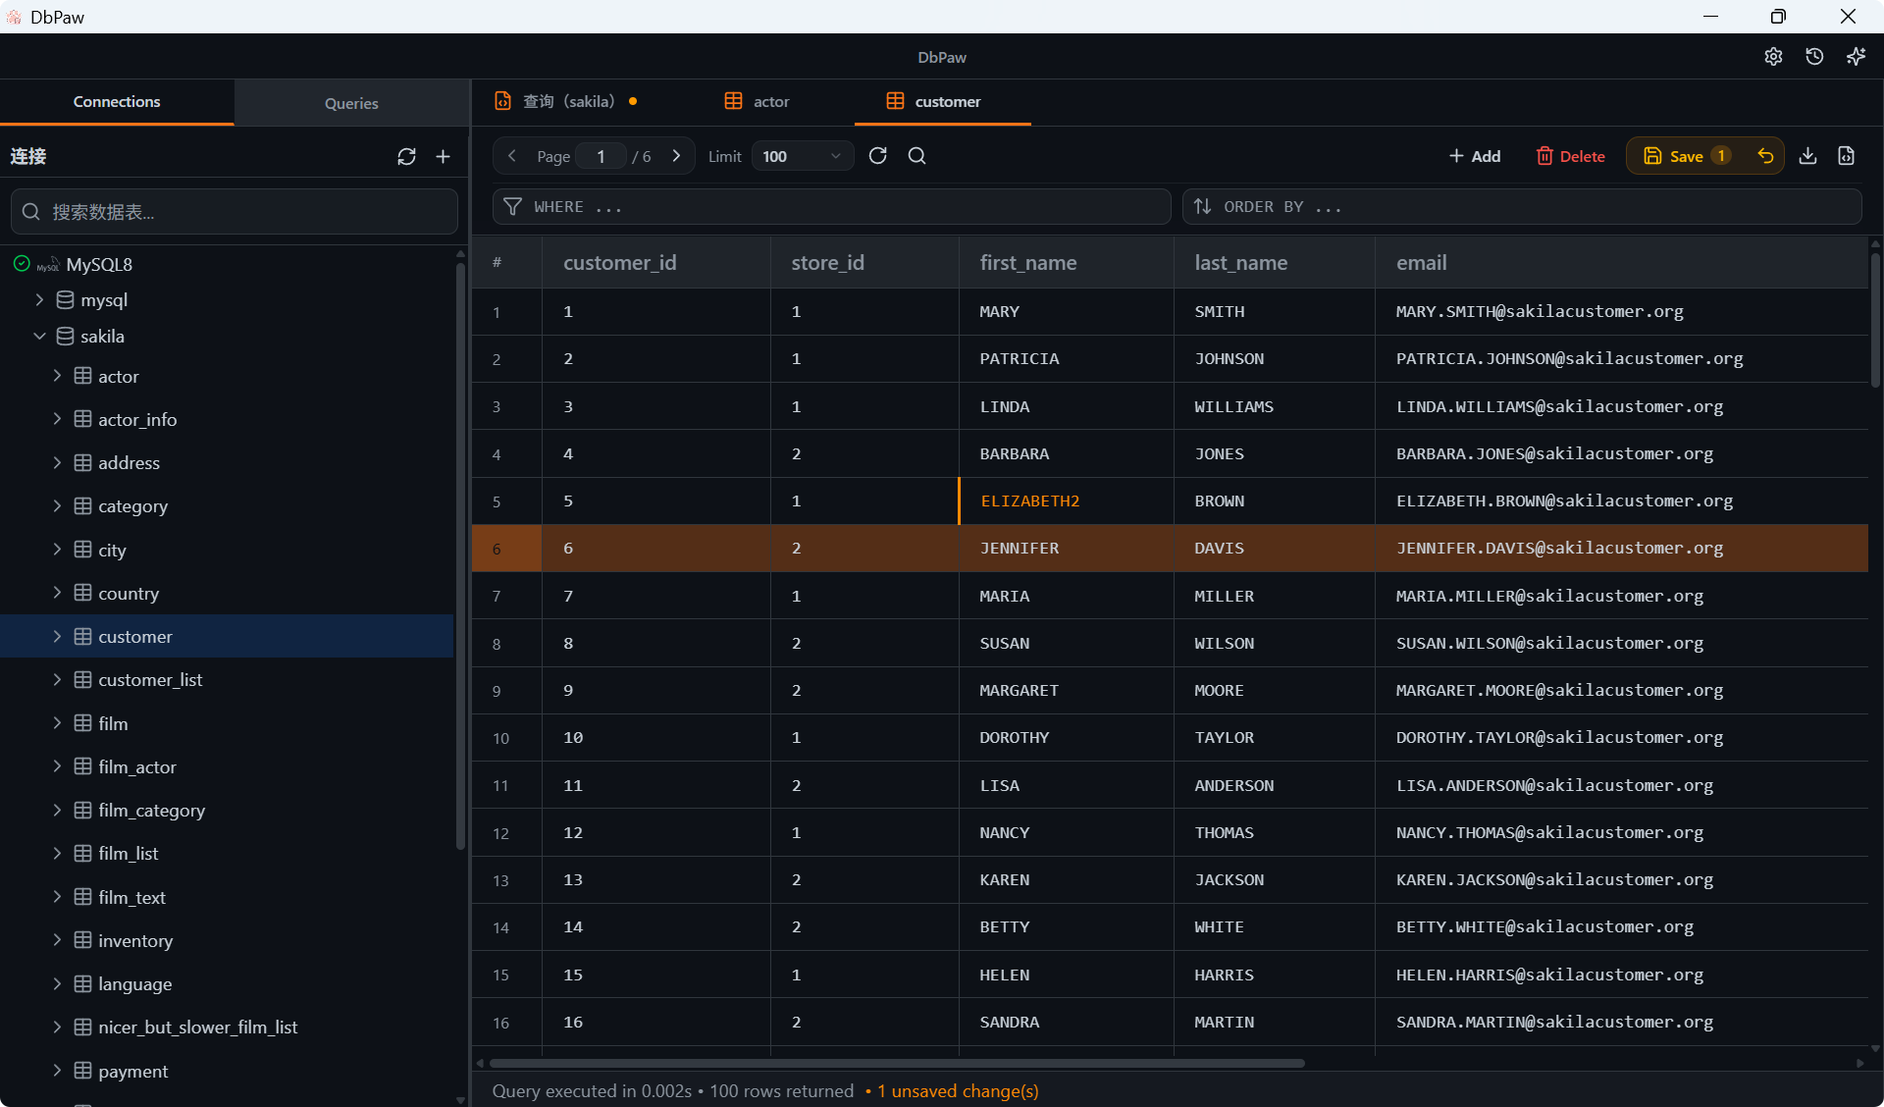Image resolution: width=1884 pixels, height=1107 pixels.
Task: Switch to the Queries tab
Action: coord(351,103)
